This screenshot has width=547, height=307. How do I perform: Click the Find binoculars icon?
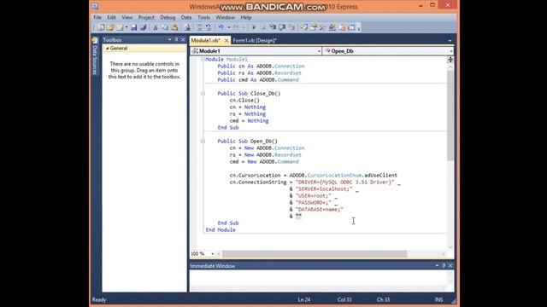pos(187,27)
